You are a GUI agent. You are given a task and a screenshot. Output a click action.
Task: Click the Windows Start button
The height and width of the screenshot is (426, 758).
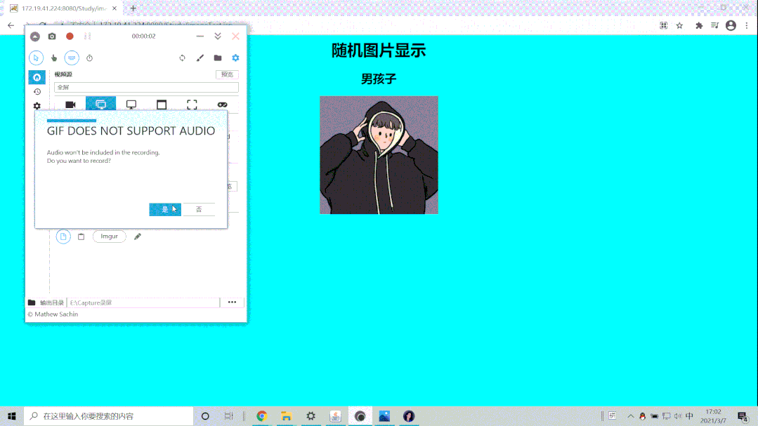tap(12, 416)
